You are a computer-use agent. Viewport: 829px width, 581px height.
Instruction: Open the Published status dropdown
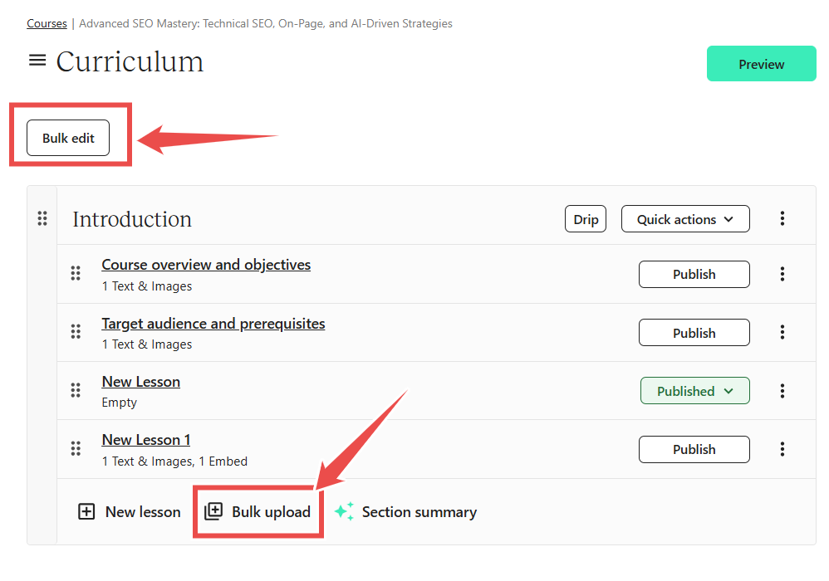coord(694,391)
